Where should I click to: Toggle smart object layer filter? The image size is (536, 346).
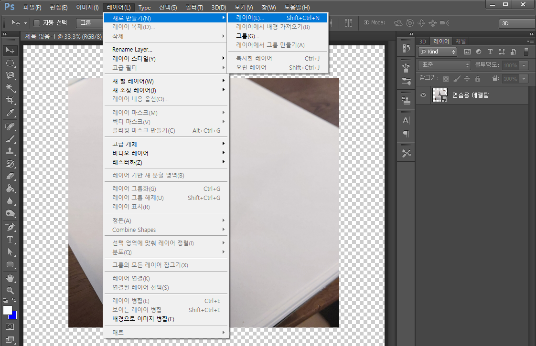pos(513,52)
